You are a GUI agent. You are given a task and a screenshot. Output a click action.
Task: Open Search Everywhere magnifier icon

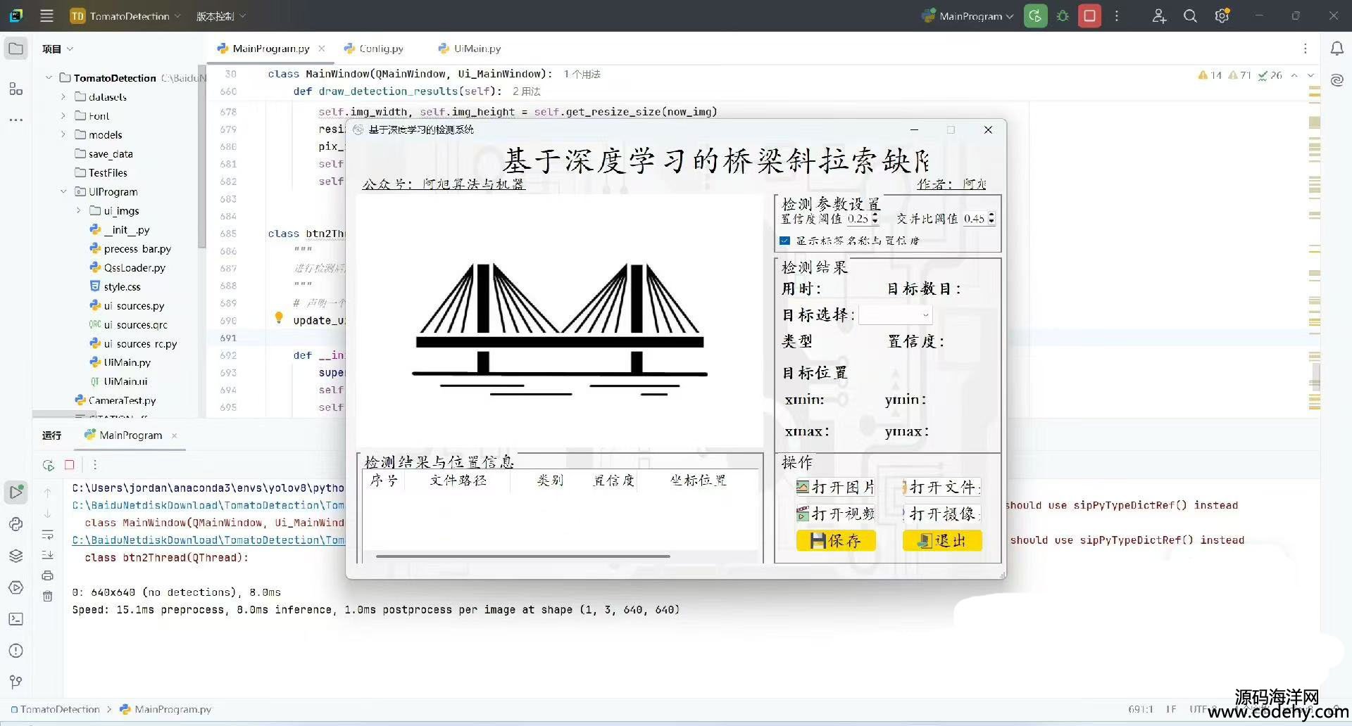click(x=1190, y=15)
